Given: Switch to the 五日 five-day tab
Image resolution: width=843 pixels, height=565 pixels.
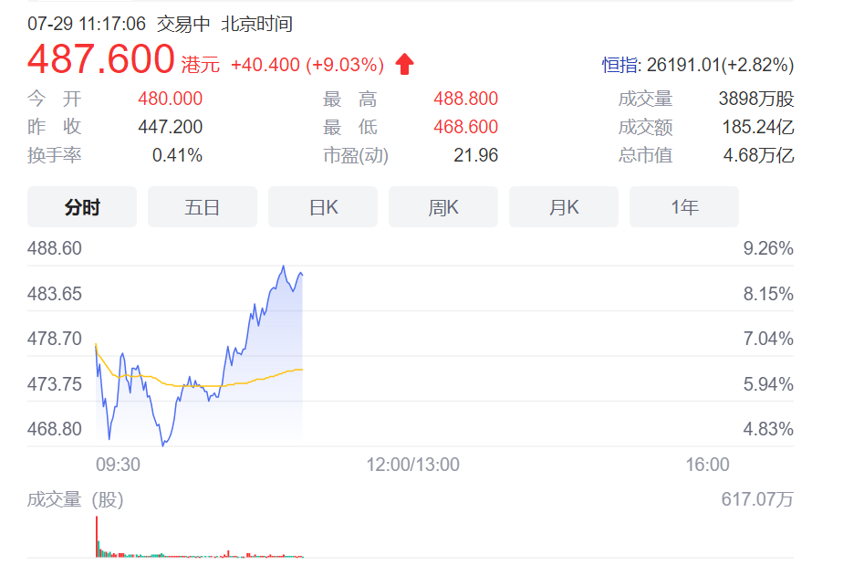Looking at the screenshot, I should point(203,207).
